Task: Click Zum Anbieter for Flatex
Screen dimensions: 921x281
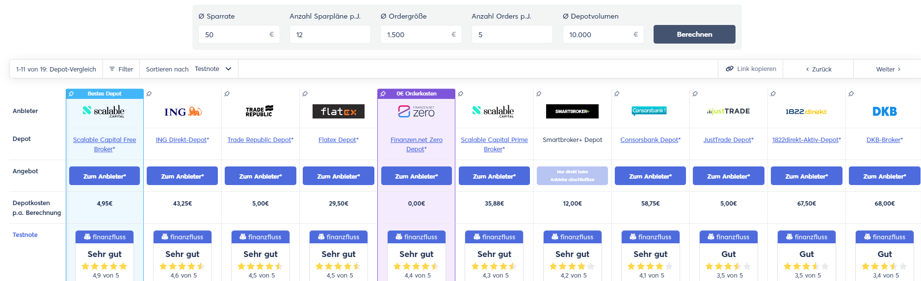Action: [339, 176]
